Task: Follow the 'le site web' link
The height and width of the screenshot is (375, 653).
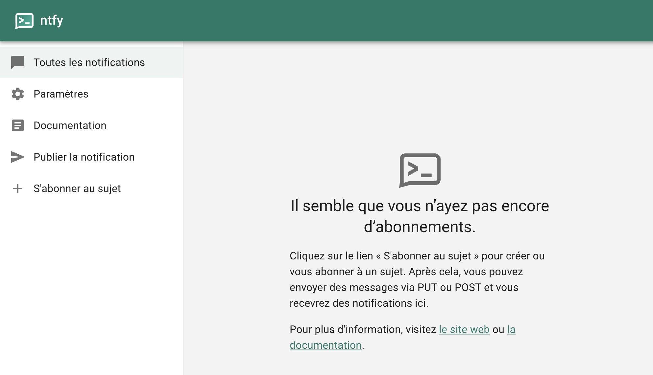Action: 464,329
